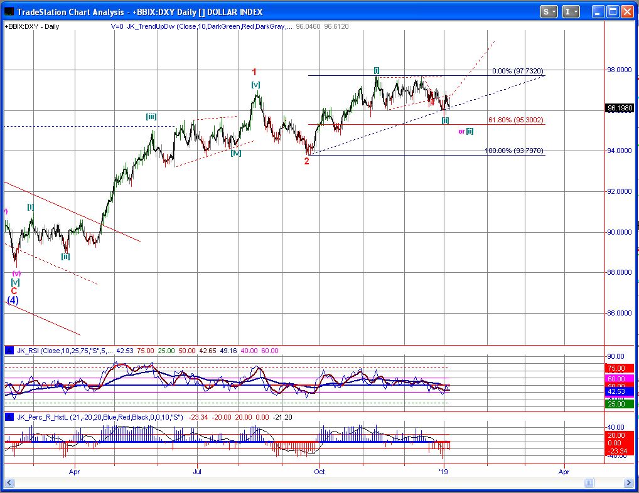Click the -21.20 value in Perc R status line

pyautogui.click(x=282, y=417)
